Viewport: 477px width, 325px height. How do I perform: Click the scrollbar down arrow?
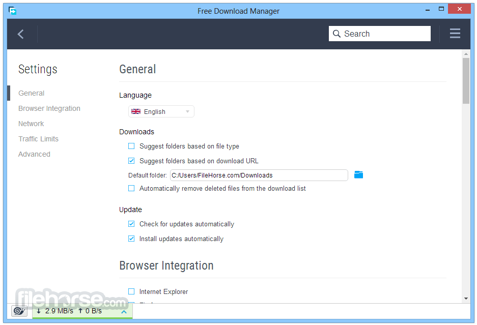pos(466,299)
